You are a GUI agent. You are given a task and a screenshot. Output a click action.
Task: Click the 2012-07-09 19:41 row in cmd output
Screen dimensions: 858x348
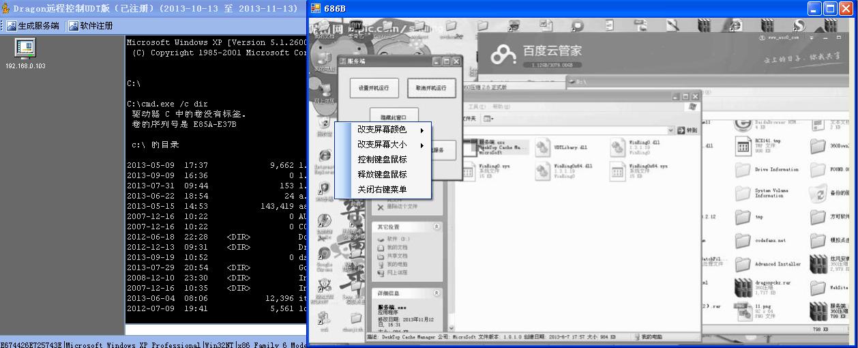click(x=217, y=309)
